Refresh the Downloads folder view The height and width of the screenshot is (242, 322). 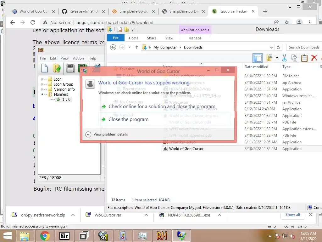(x=278, y=47)
